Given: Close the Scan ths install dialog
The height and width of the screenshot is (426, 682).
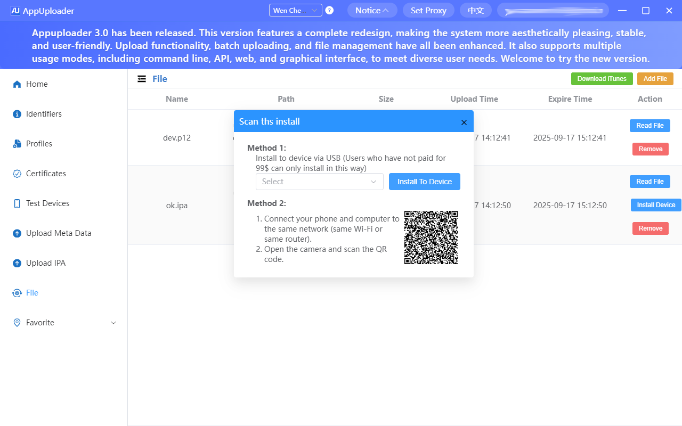Looking at the screenshot, I should 464,122.
